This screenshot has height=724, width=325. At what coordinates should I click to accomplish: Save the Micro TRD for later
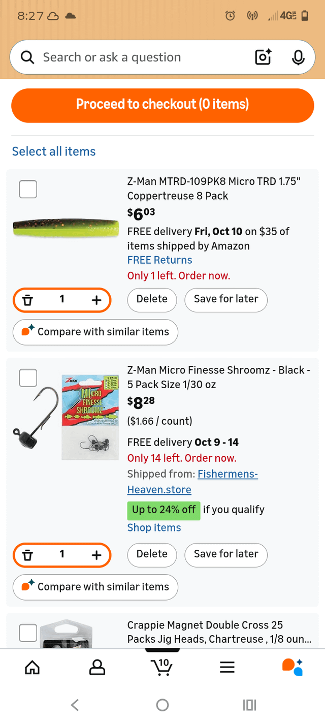(x=226, y=299)
